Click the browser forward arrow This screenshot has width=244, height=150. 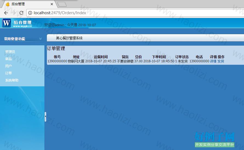coord(14,13)
